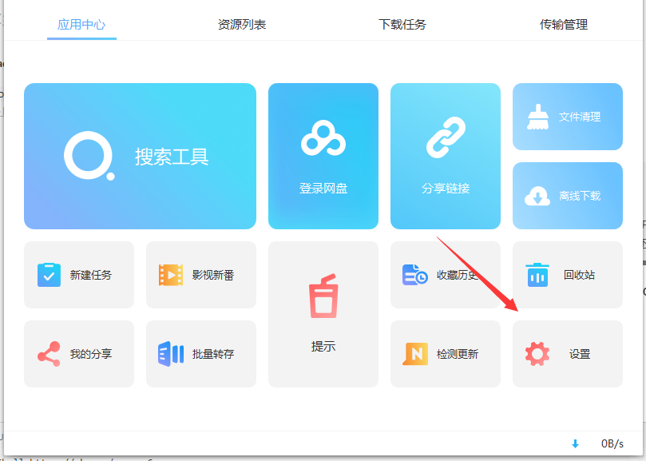This screenshot has width=646, height=461.
Task: Switch to the 资源列表 tab
Action: (x=242, y=25)
